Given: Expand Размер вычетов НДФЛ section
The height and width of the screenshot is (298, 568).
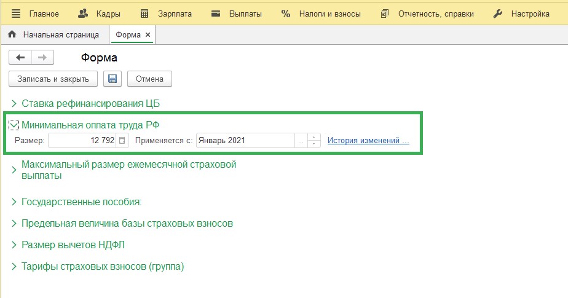Looking at the screenshot, I should pos(14,245).
